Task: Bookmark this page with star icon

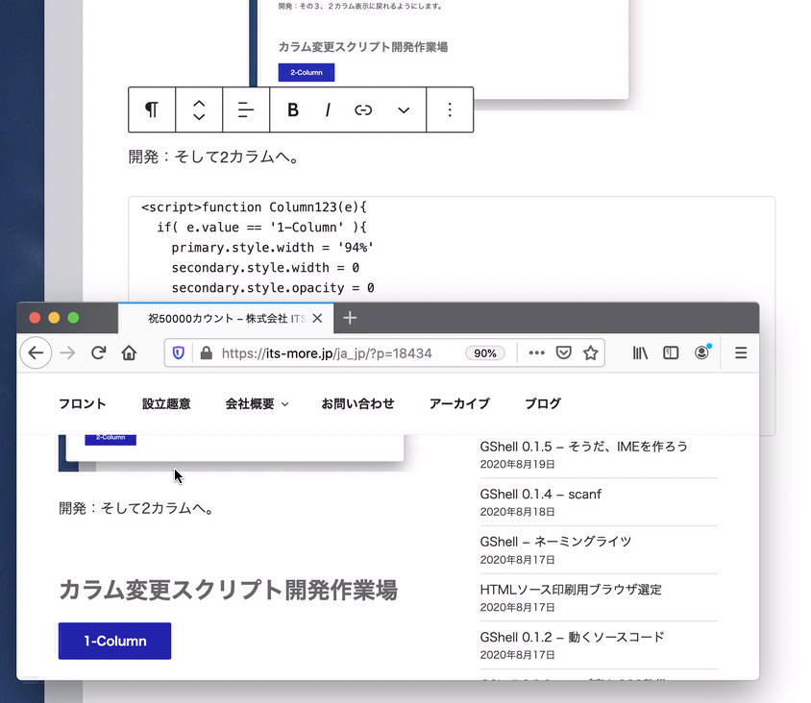Action: (591, 353)
